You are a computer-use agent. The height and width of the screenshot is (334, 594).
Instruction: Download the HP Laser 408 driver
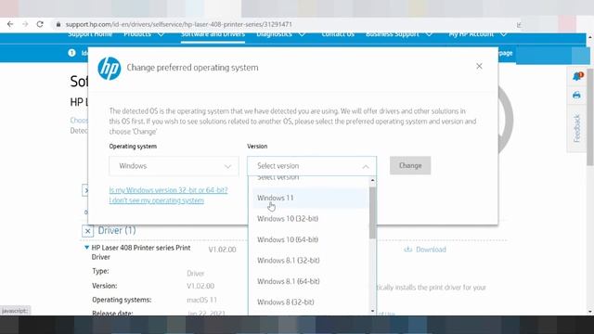425,250
